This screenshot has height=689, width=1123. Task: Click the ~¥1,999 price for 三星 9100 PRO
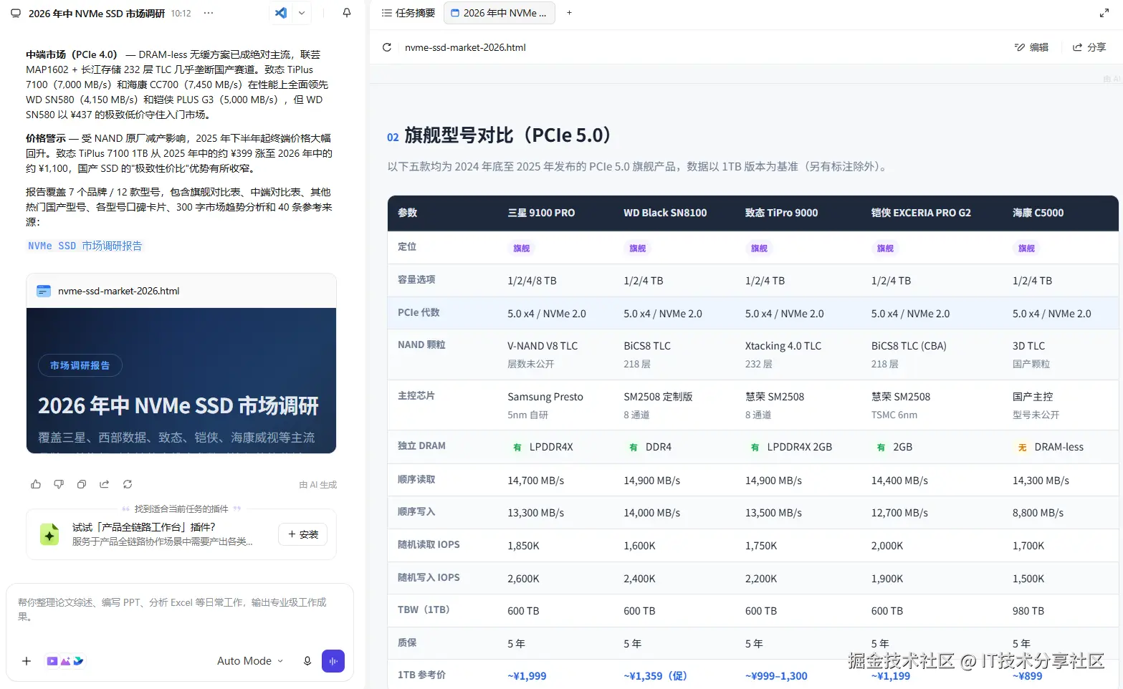pyautogui.click(x=527, y=676)
